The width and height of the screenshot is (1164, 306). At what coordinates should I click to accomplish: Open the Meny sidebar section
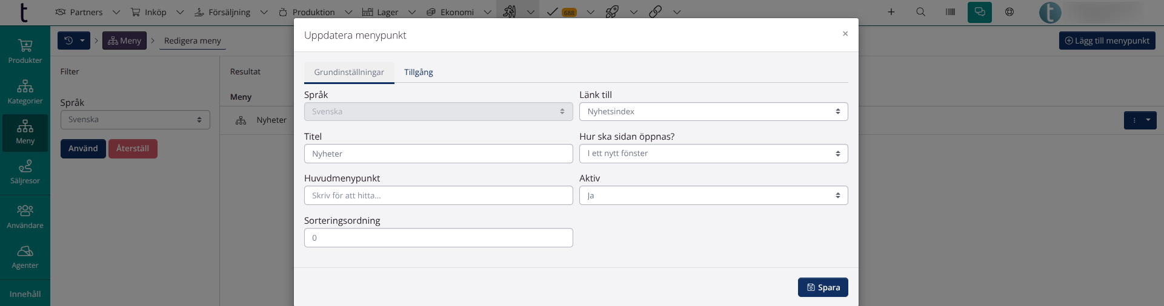25,132
